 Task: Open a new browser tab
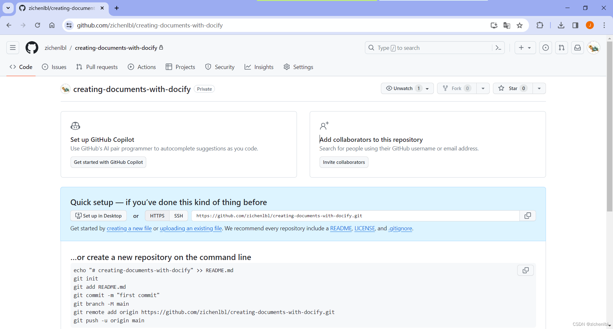(x=117, y=8)
